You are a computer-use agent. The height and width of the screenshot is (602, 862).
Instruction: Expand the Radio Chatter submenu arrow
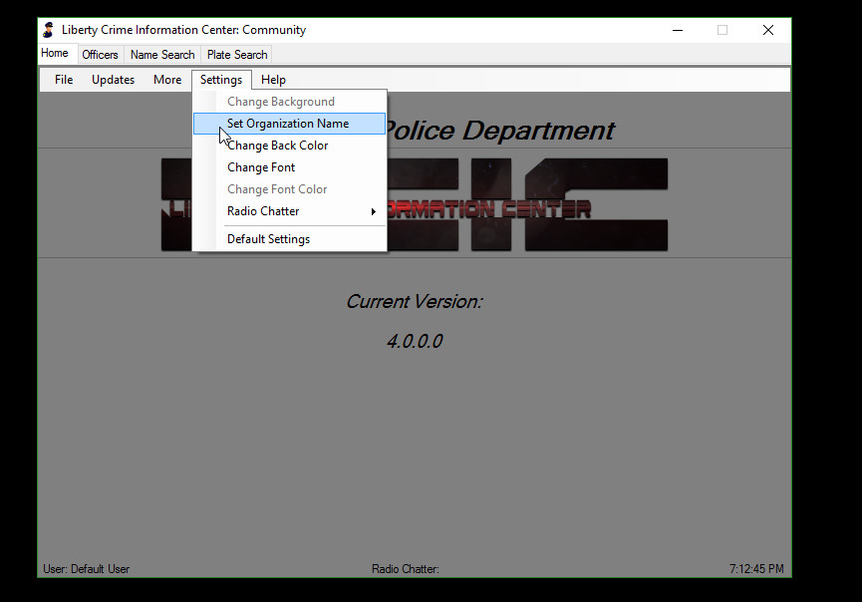coord(374,211)
